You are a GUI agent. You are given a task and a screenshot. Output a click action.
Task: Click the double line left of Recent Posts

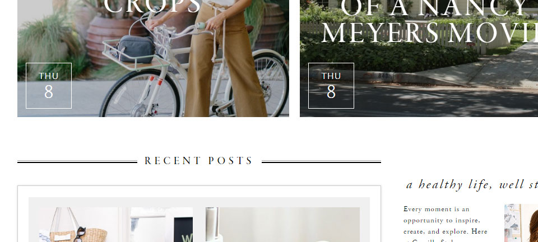pos(77,162)
